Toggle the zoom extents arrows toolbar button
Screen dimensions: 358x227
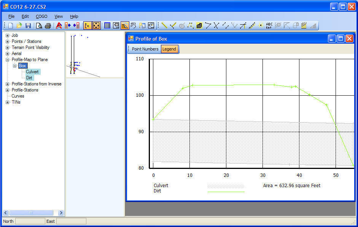coord(96,26)
